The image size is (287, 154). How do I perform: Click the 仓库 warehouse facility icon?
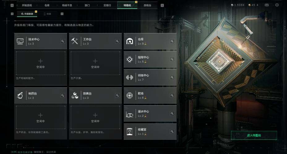click(130, 41)
